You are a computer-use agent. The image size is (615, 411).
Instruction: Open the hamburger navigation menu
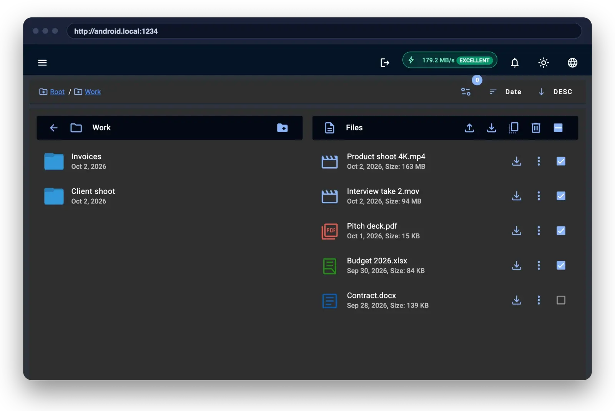click(42, 63)
